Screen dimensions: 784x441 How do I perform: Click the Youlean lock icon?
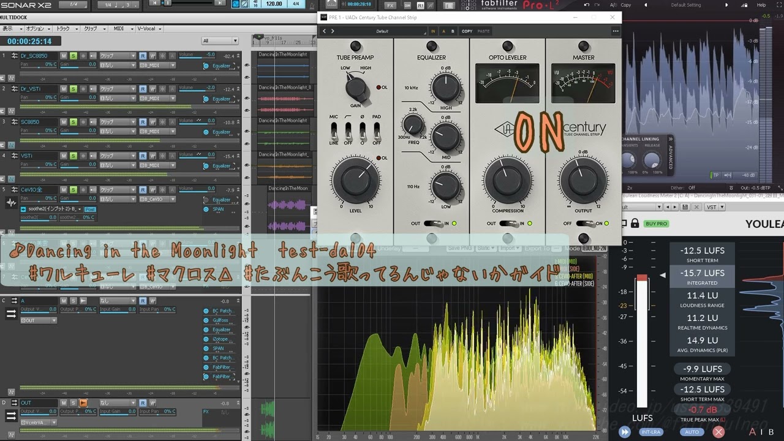click(635, 224)
